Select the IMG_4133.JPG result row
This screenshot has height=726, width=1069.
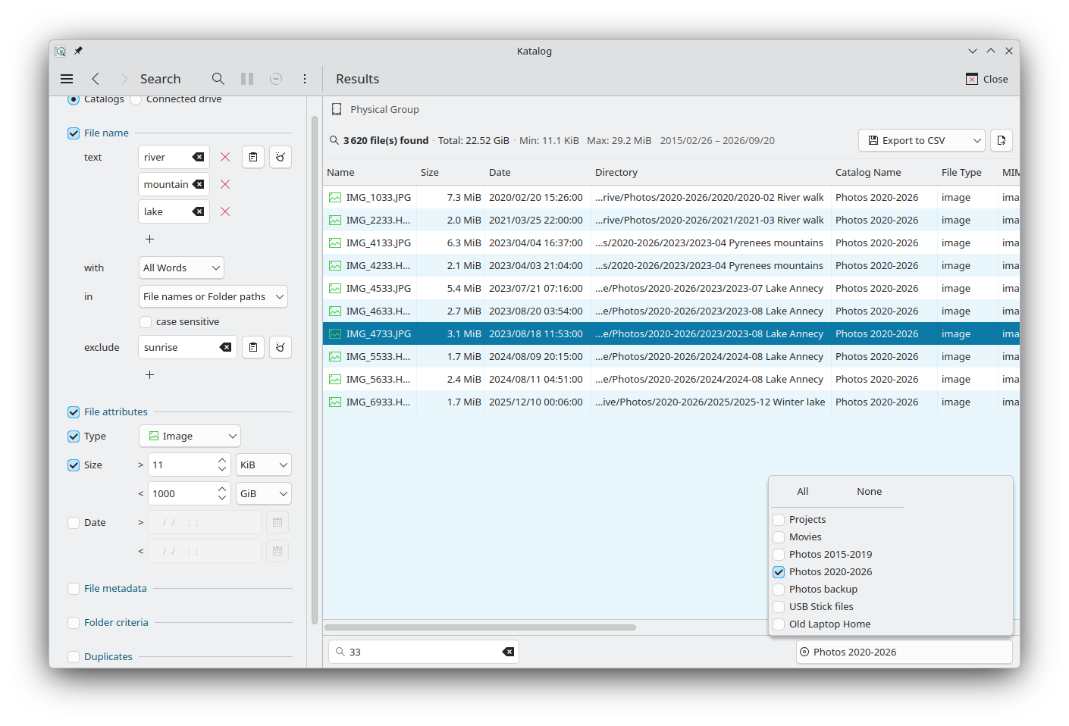click(671, 243)
